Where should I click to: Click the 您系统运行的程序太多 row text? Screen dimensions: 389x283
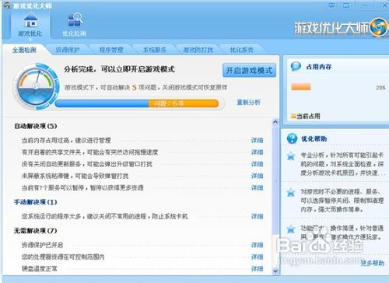[x=104, y=216]
